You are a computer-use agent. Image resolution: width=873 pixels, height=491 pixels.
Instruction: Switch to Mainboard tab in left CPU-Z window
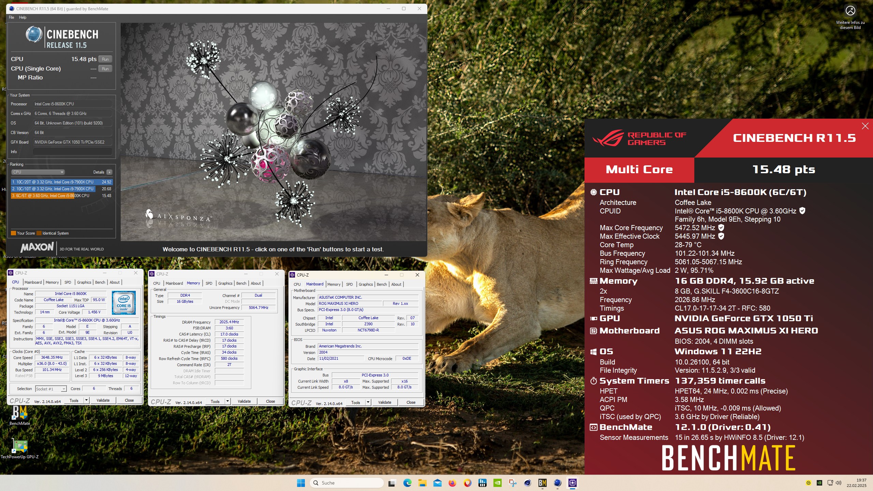33,282
